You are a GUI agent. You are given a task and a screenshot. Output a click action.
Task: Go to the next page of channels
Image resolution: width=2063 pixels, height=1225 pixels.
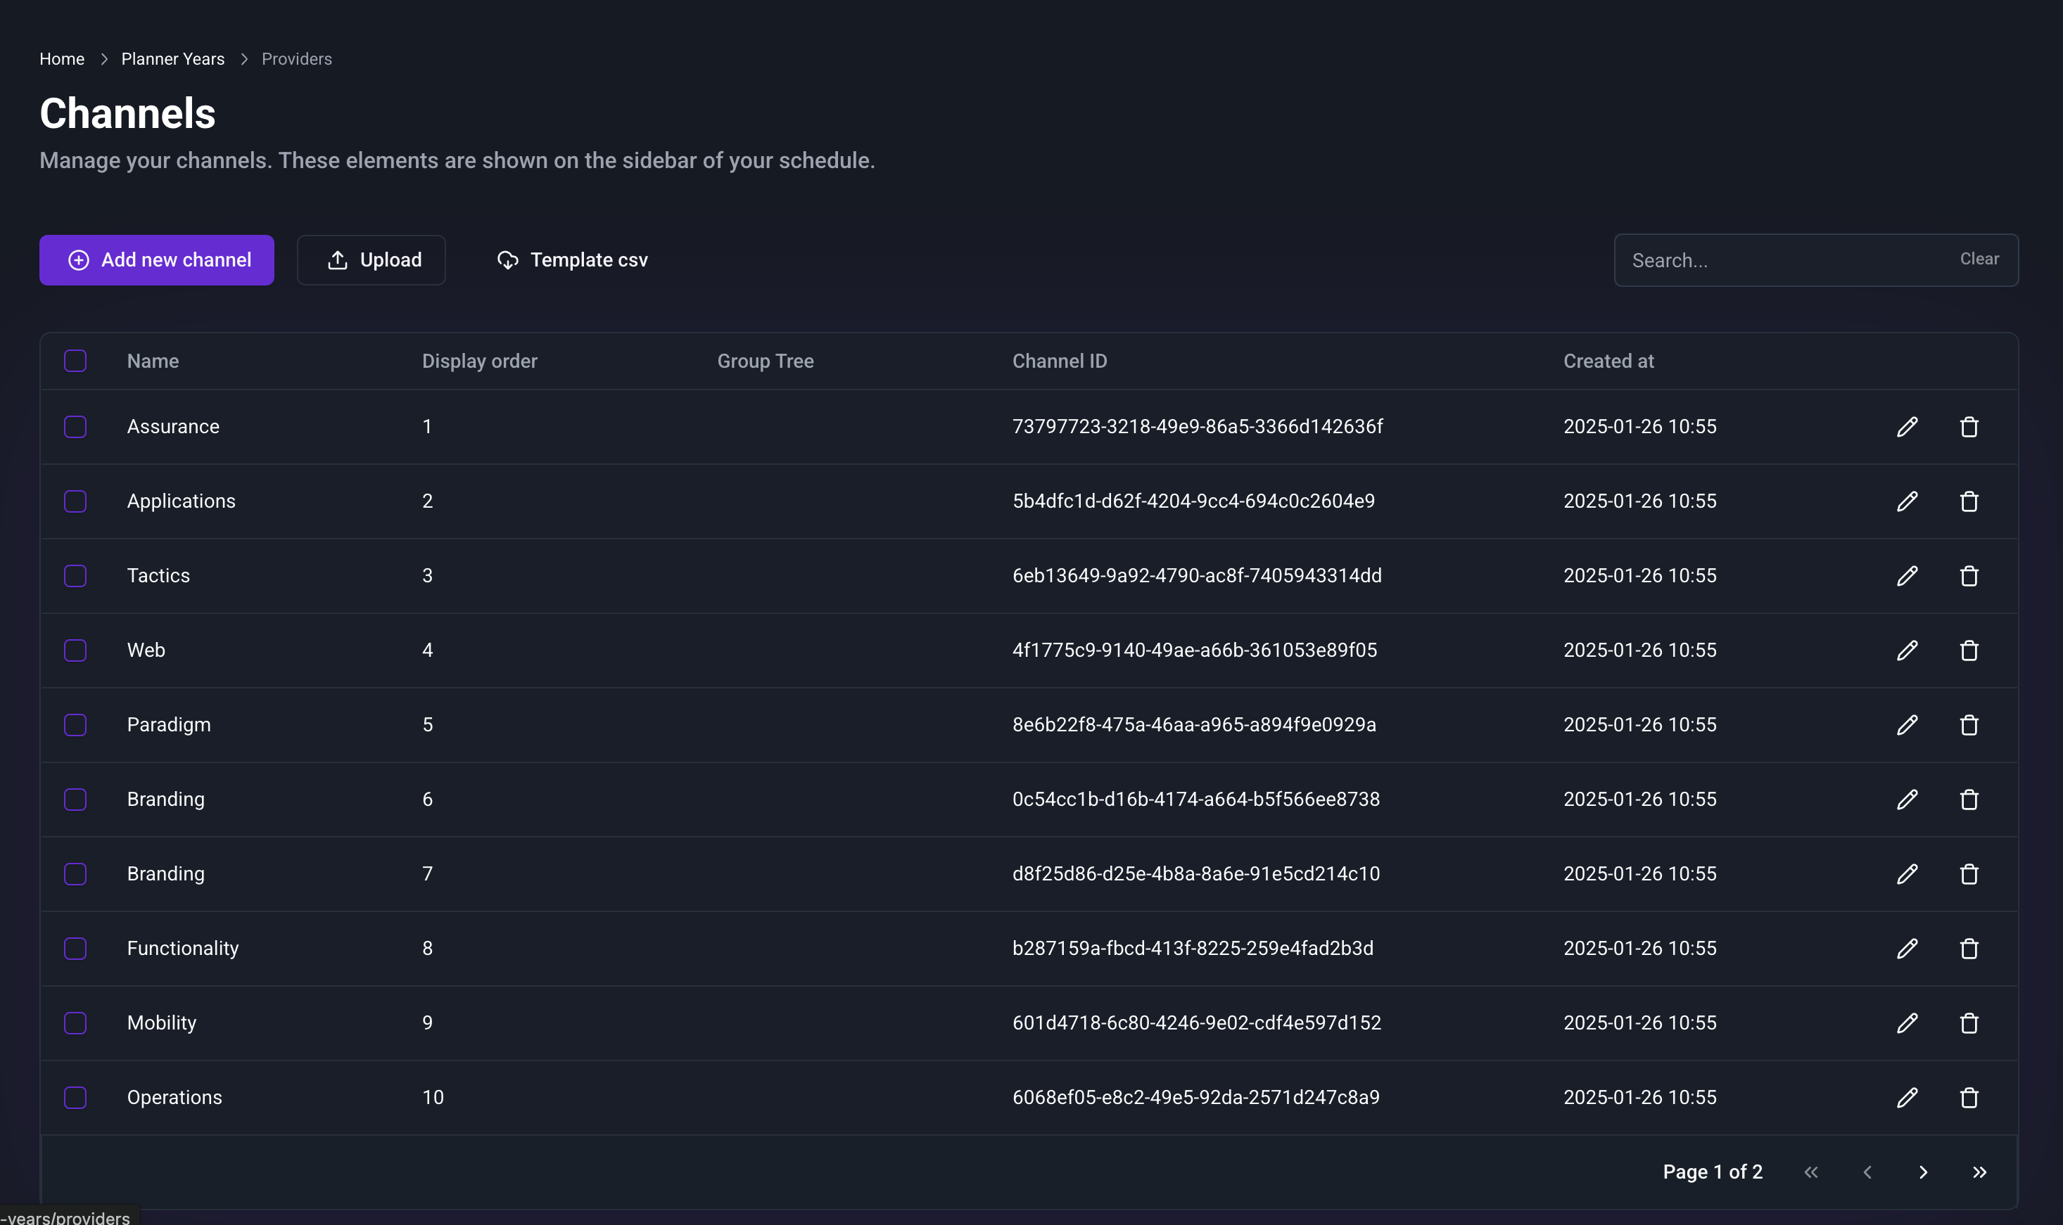(1924, 1172)
